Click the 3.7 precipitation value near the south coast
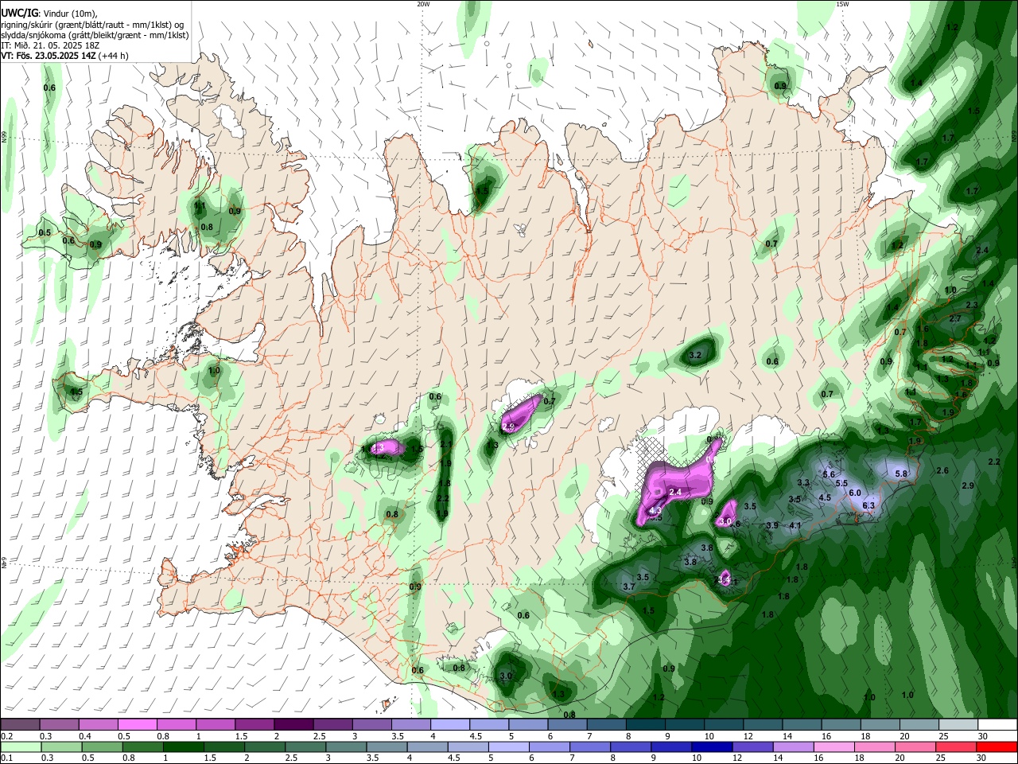This screenshot has width=1018, height=764. pyautogui.click(x=629, y=587)
